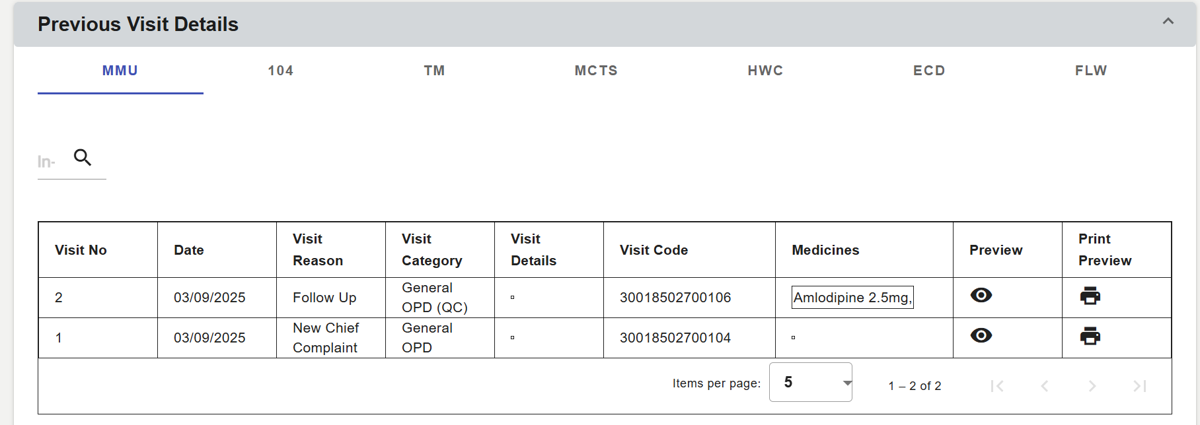Select the HWC tab

coord(765,71)
